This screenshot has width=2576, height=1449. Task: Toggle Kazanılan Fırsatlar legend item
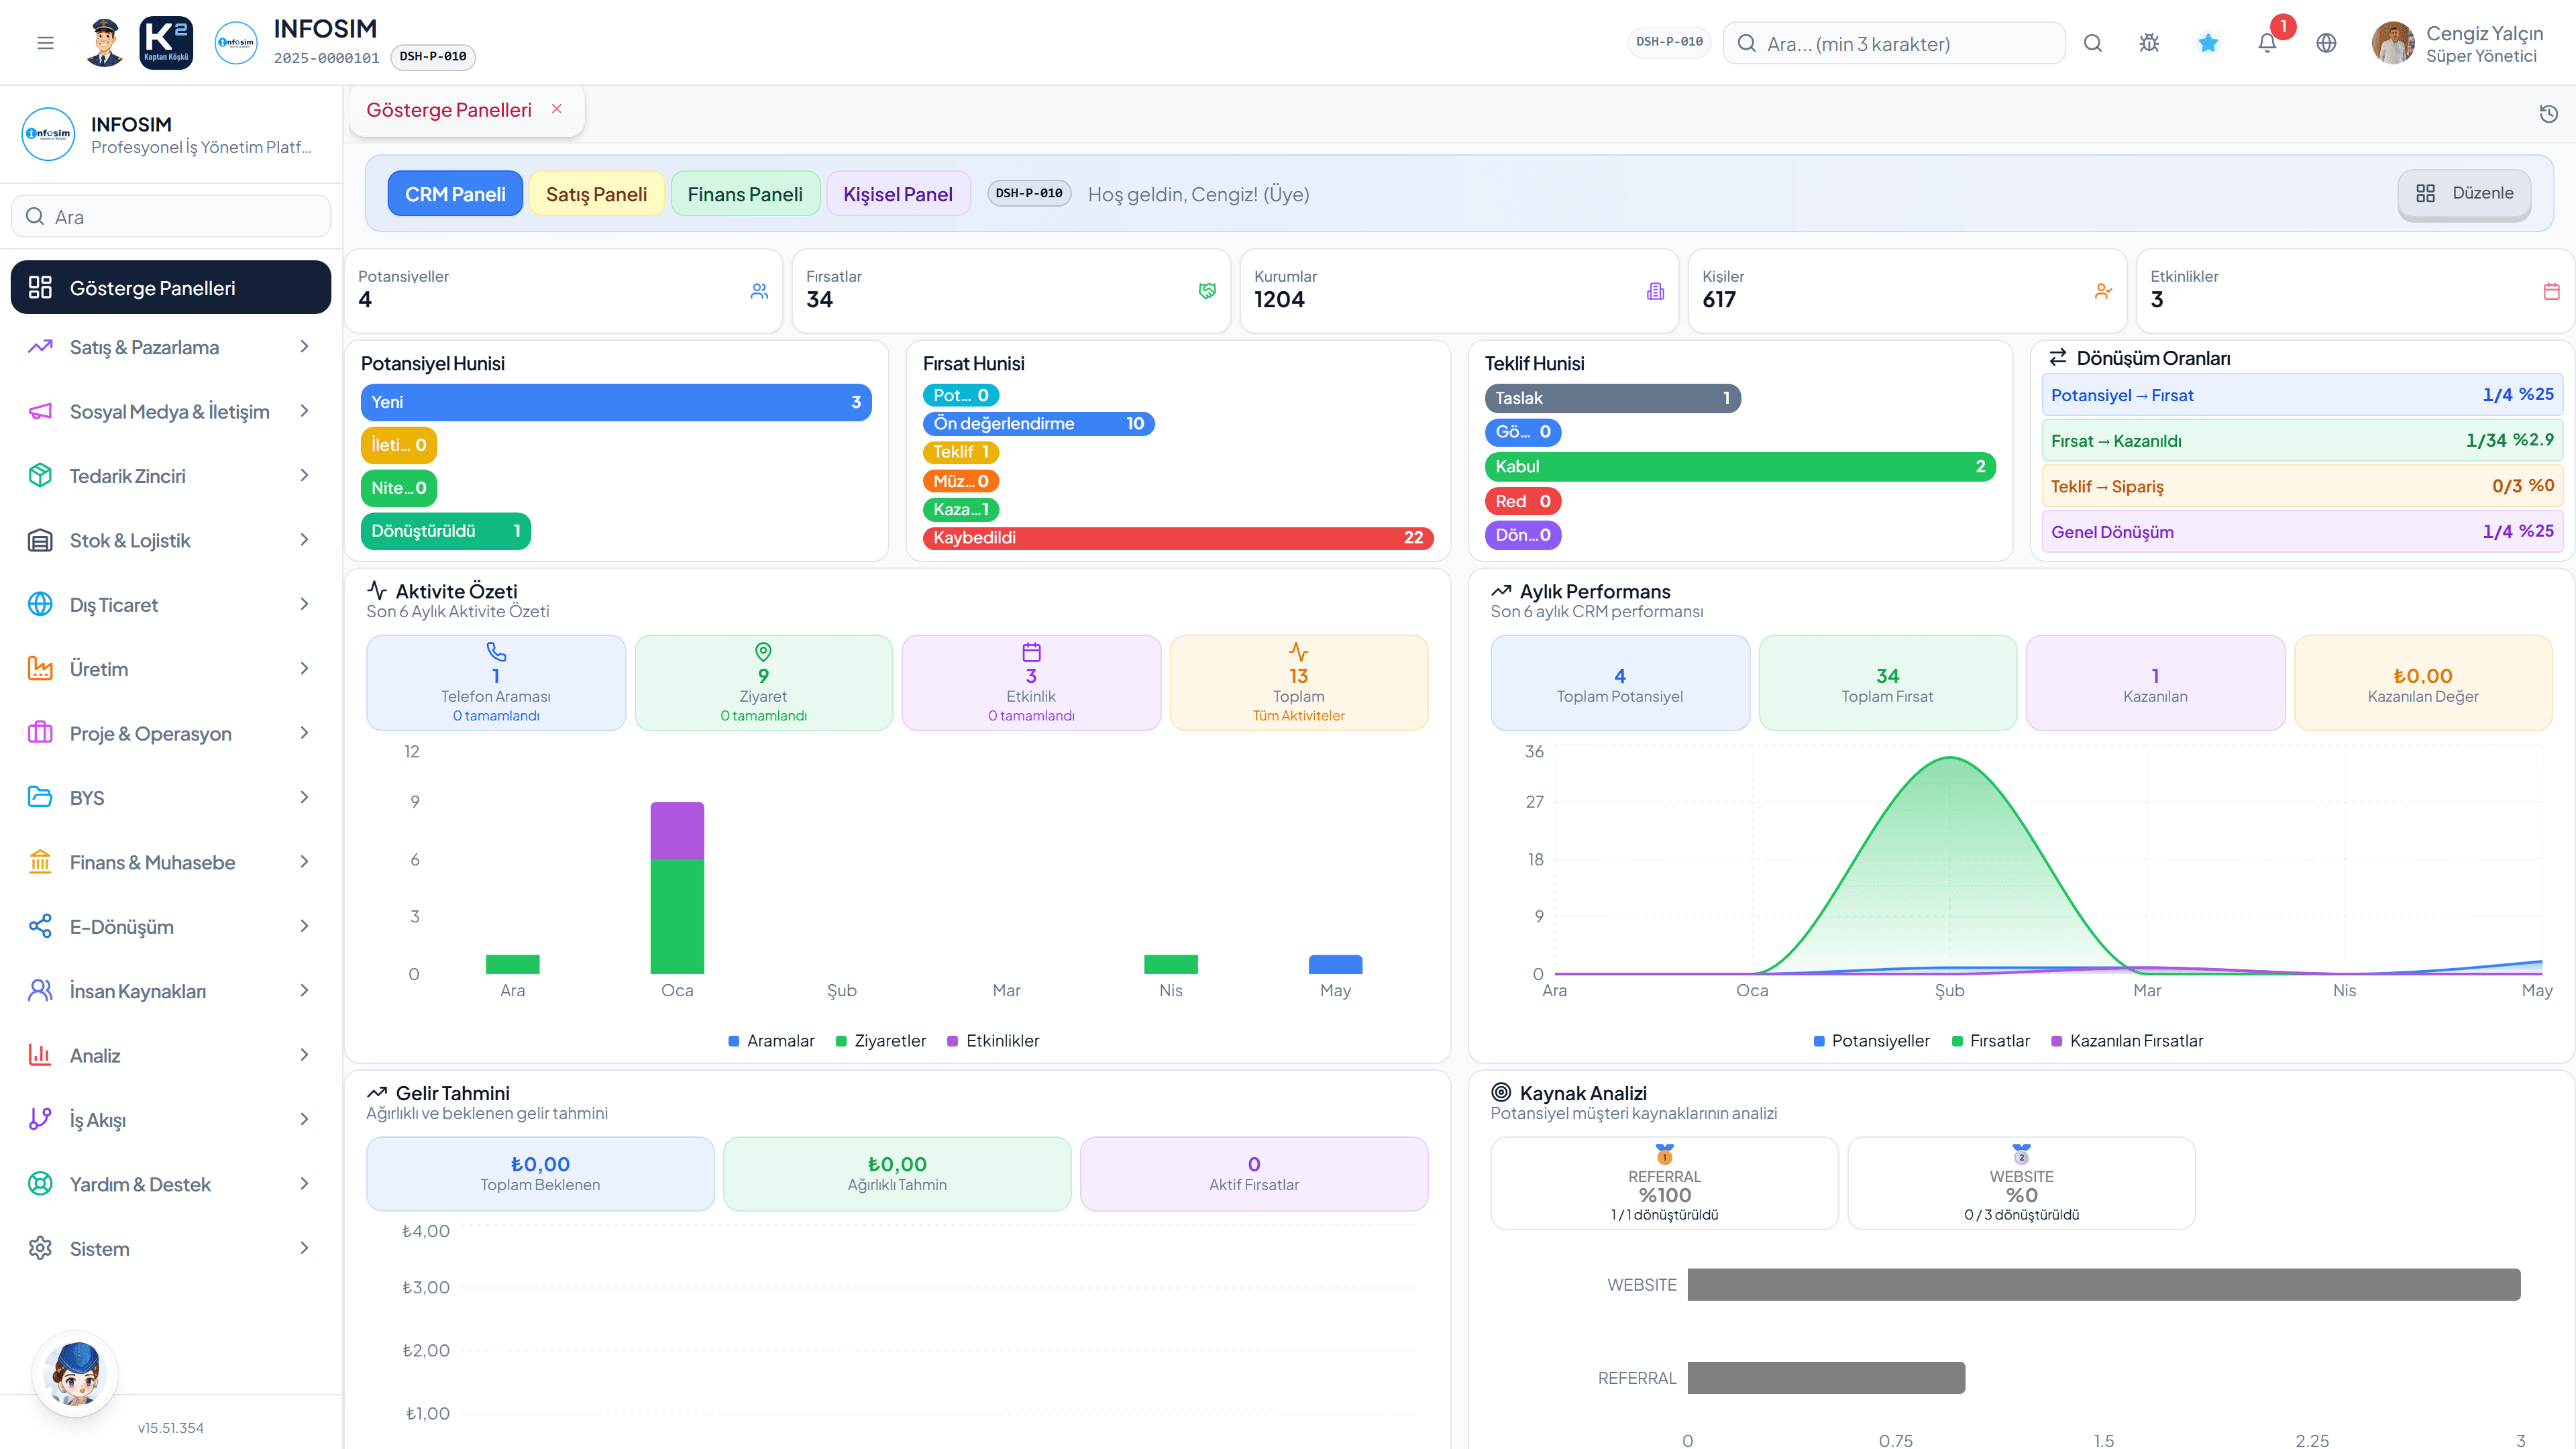click(x=2127, y=1041)
